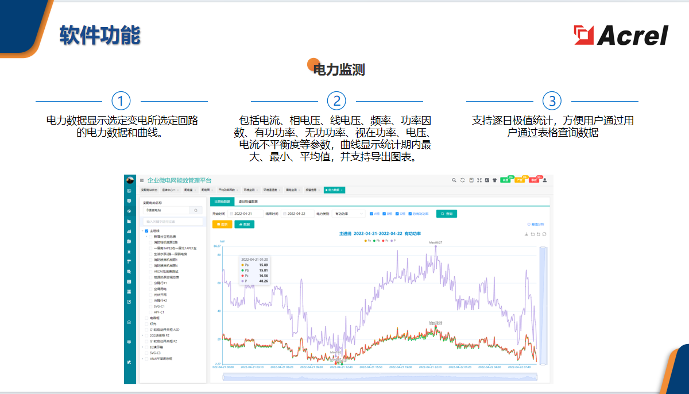
Task: Check the 光伏并网 tree checkbox
Action: (x=150, y=295)
